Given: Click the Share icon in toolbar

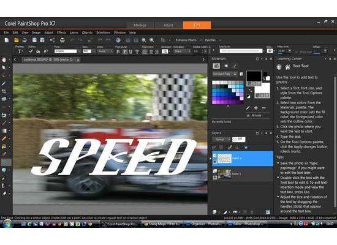Looking at the screenshot, I should [52, 40].
